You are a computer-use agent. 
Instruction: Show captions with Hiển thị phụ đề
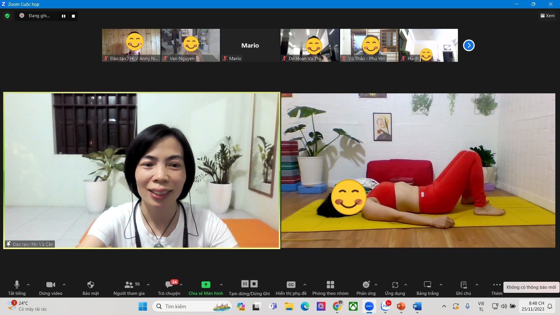[291, 288]
